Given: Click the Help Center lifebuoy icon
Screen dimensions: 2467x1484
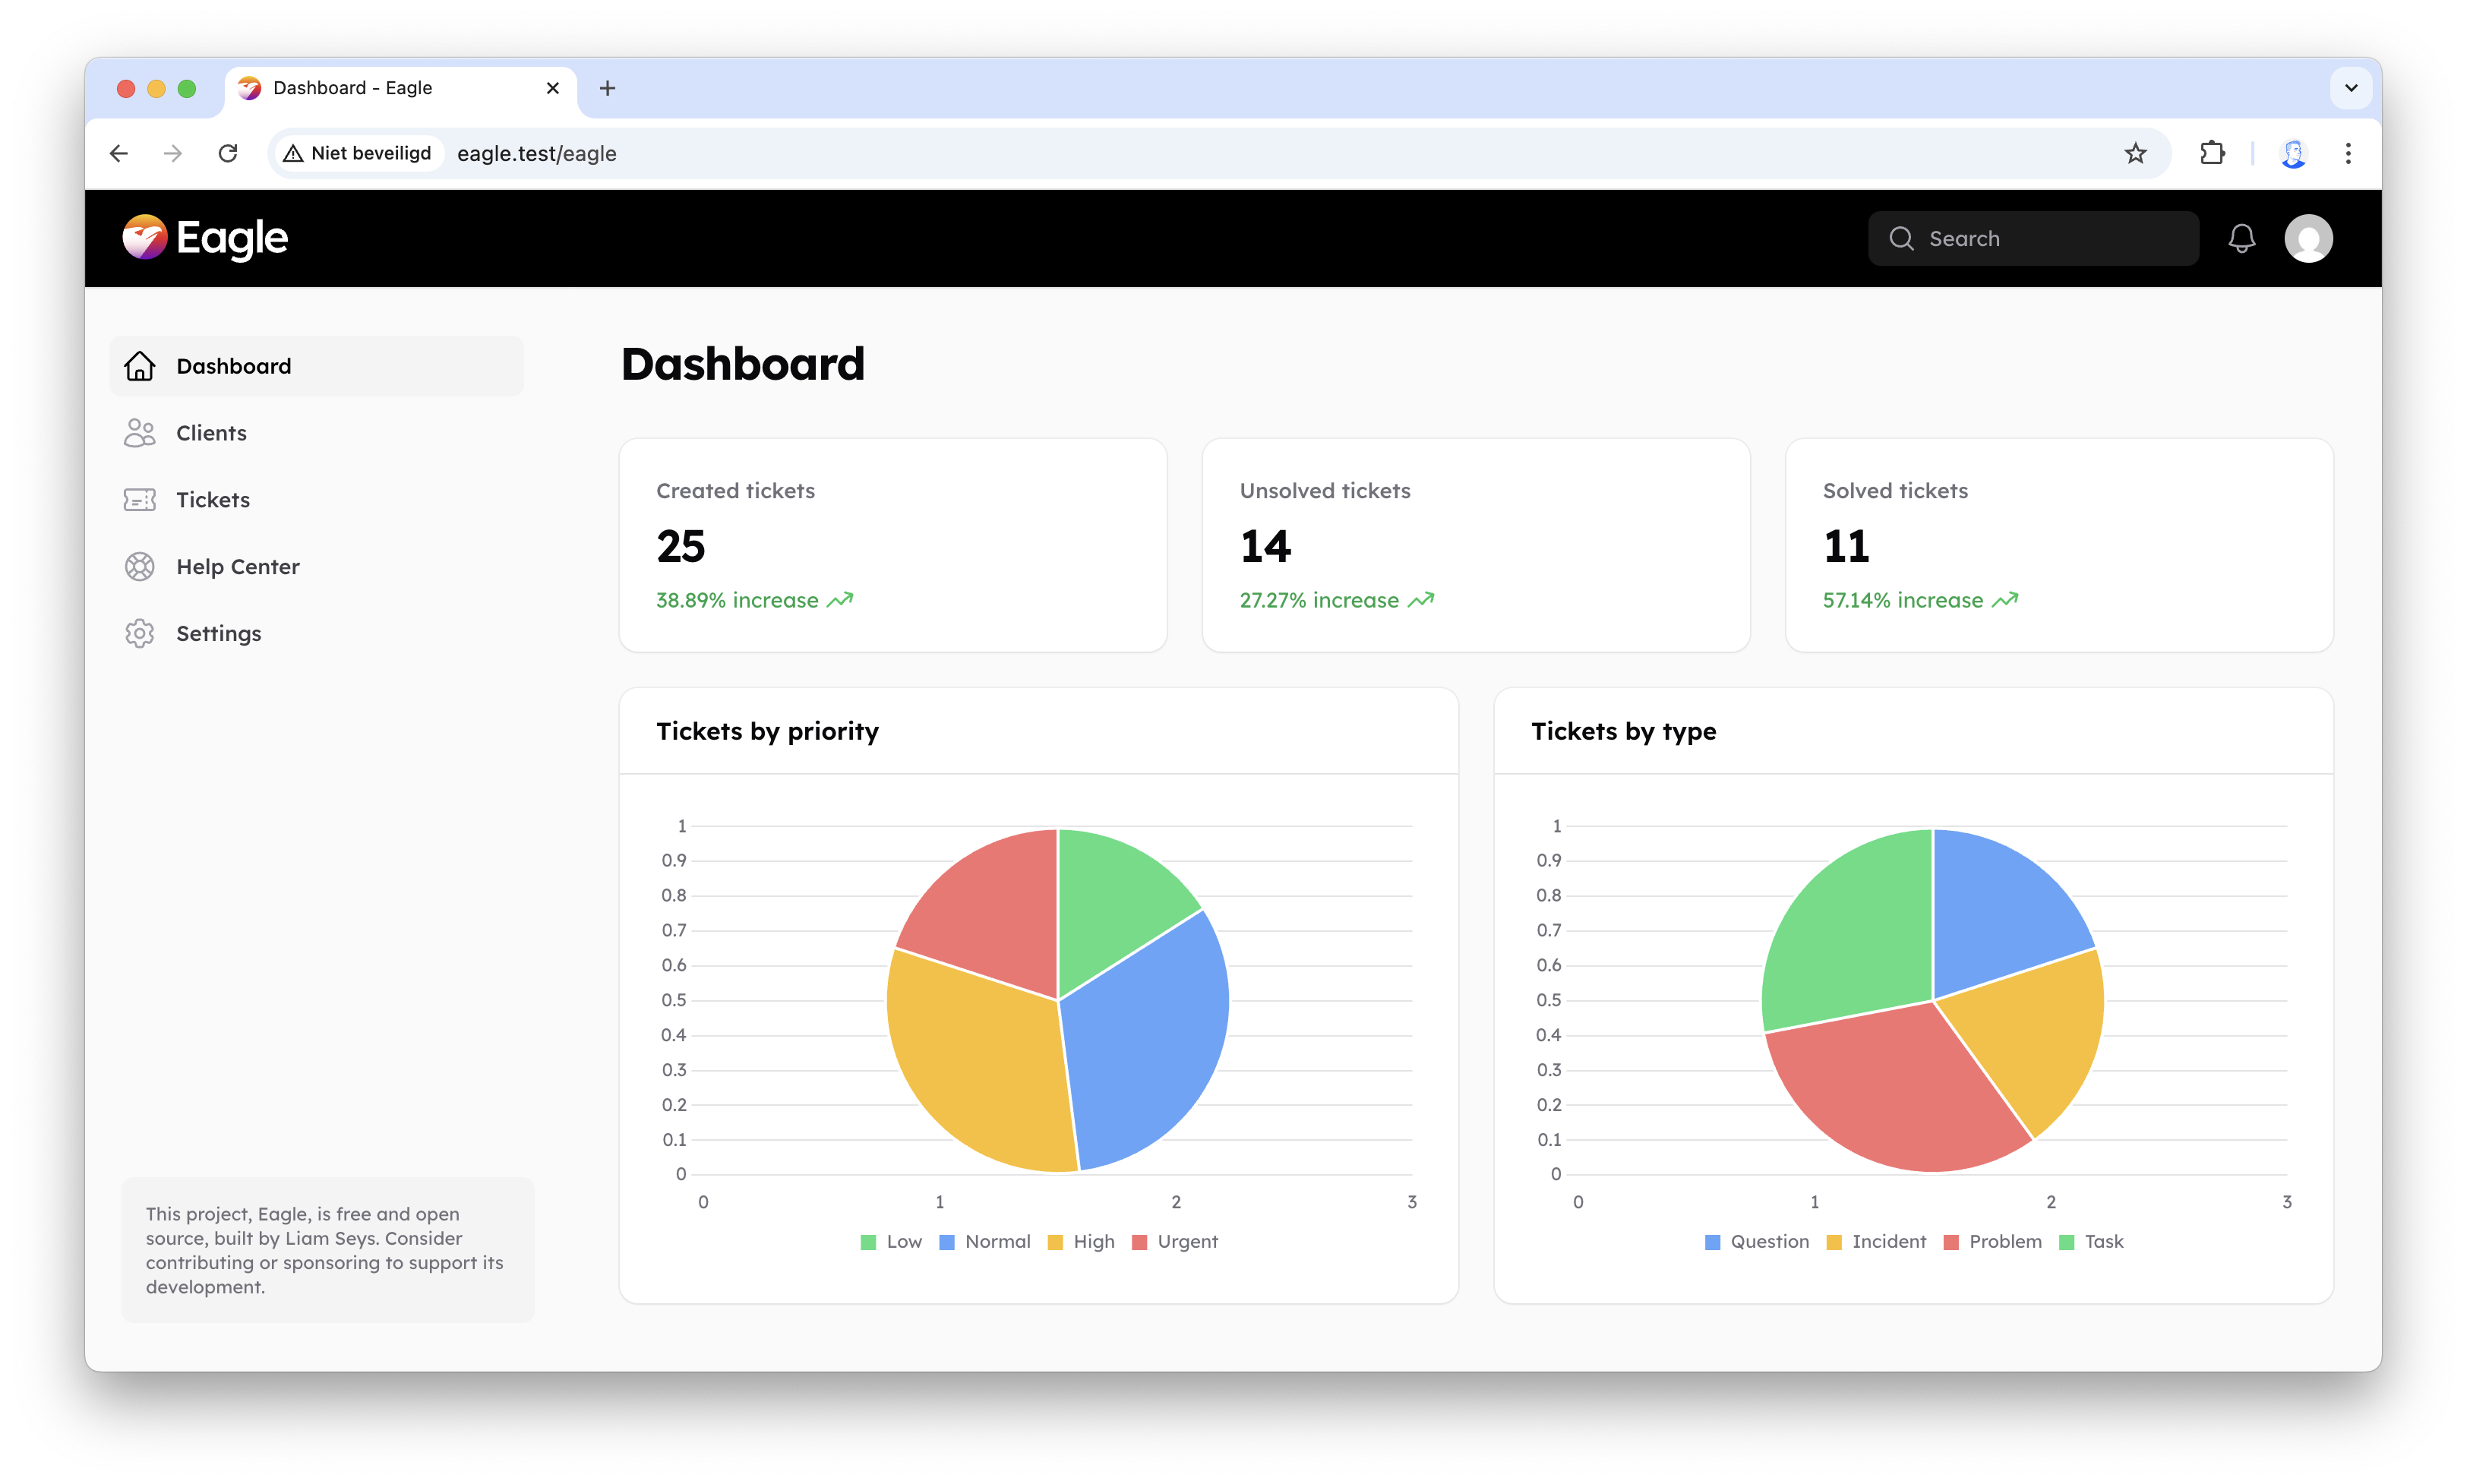Looking at the screenshot, I should click(x=139, y=567).
